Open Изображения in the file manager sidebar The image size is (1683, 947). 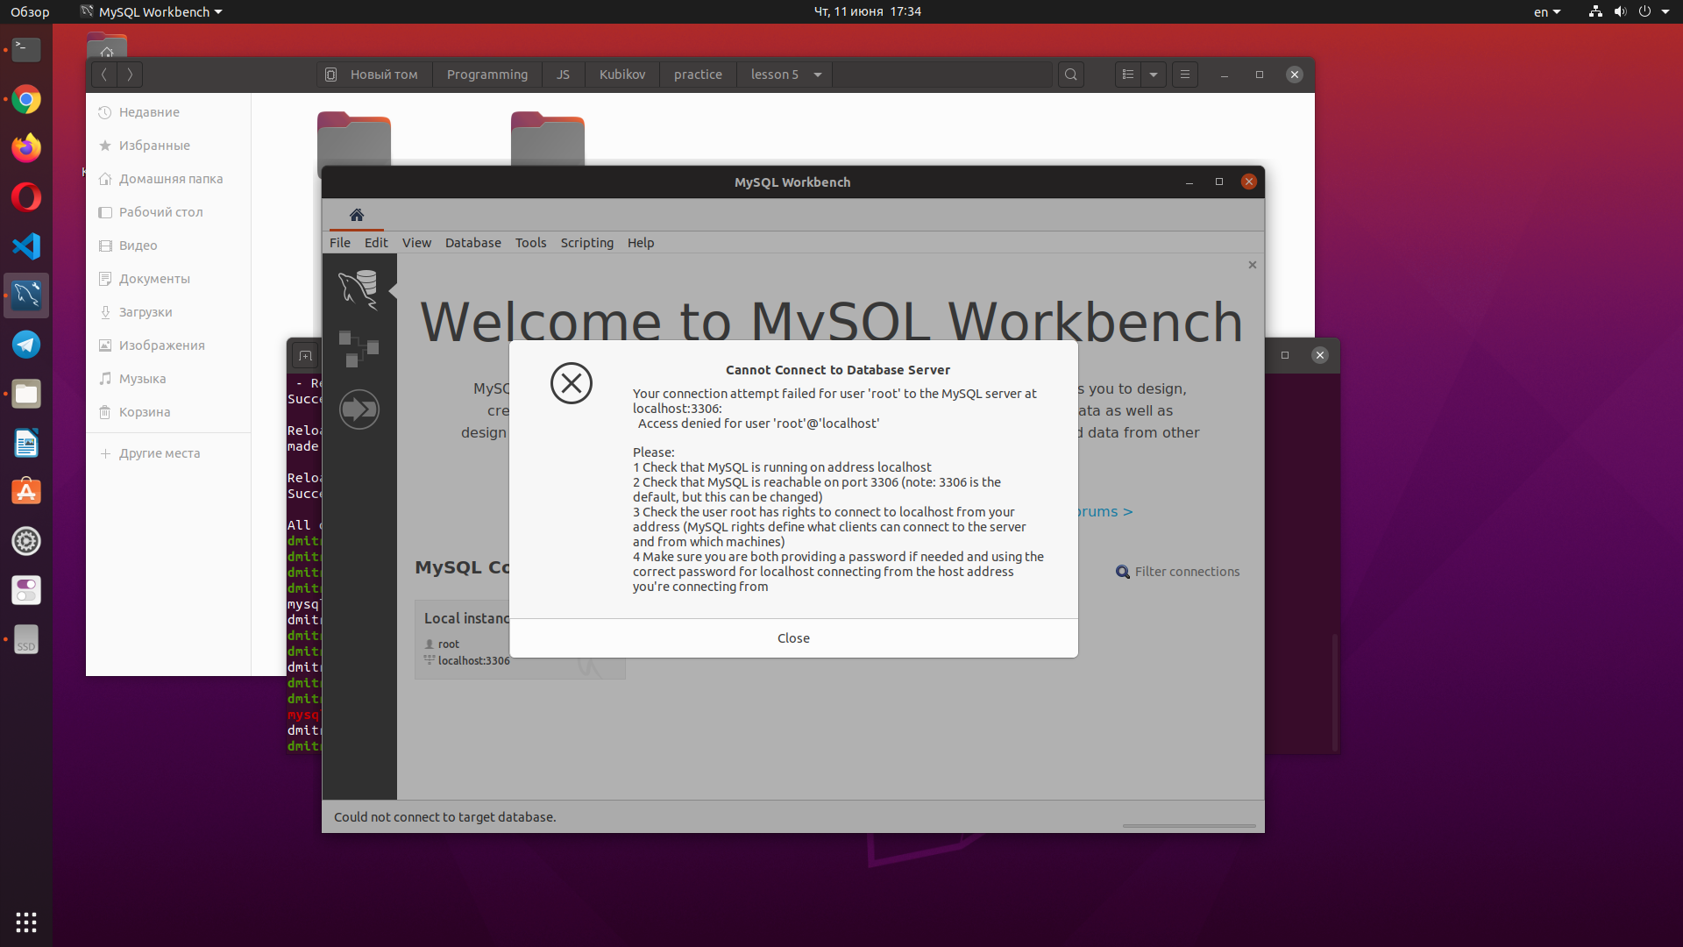[168, 345]
